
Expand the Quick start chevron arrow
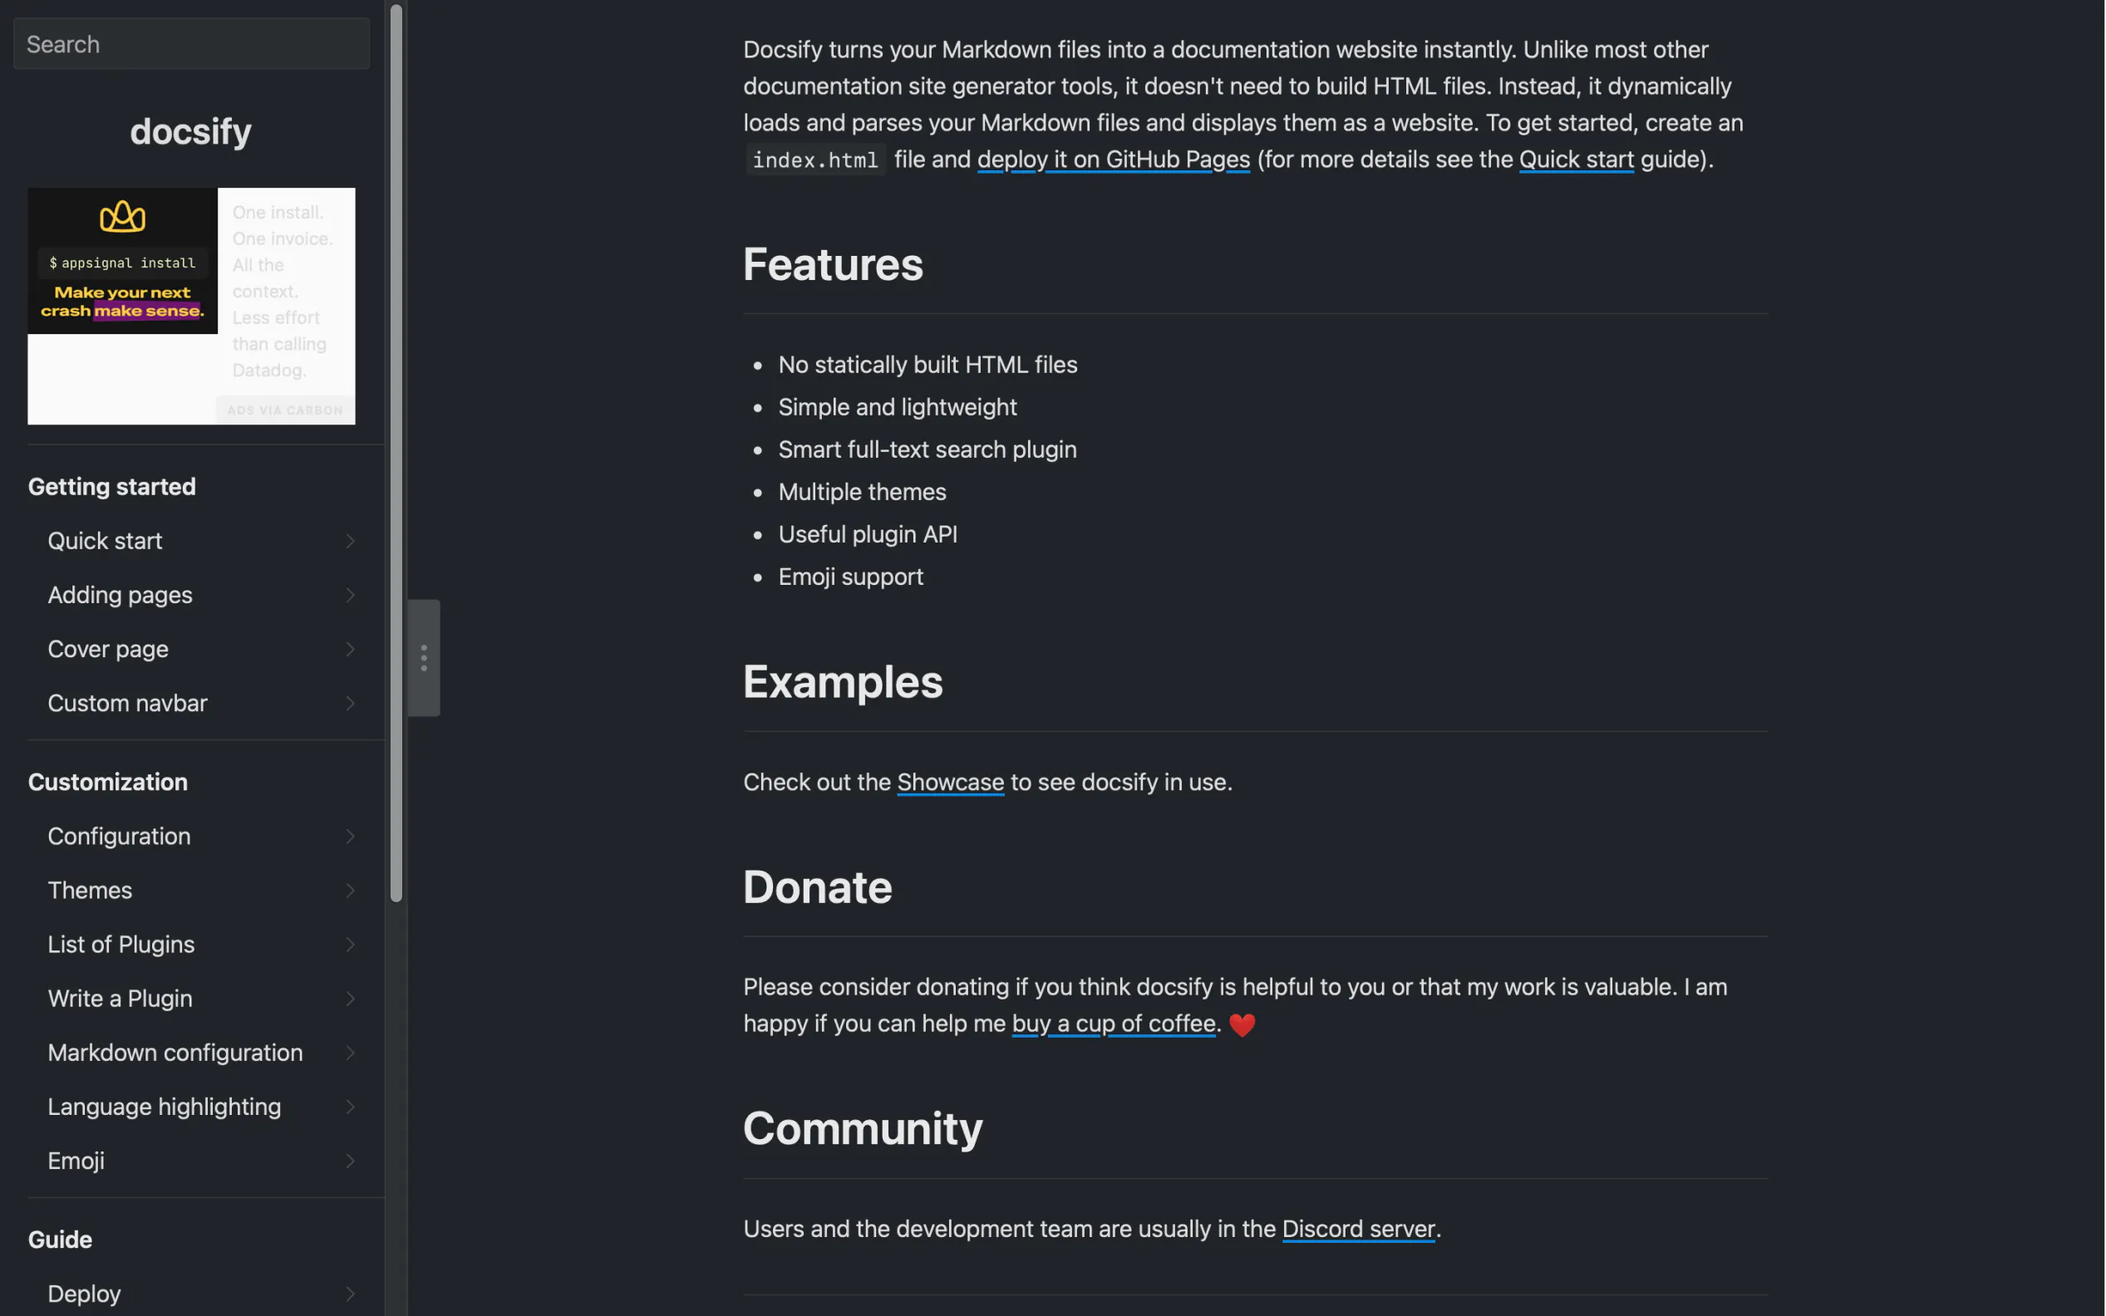pos(350,542)
